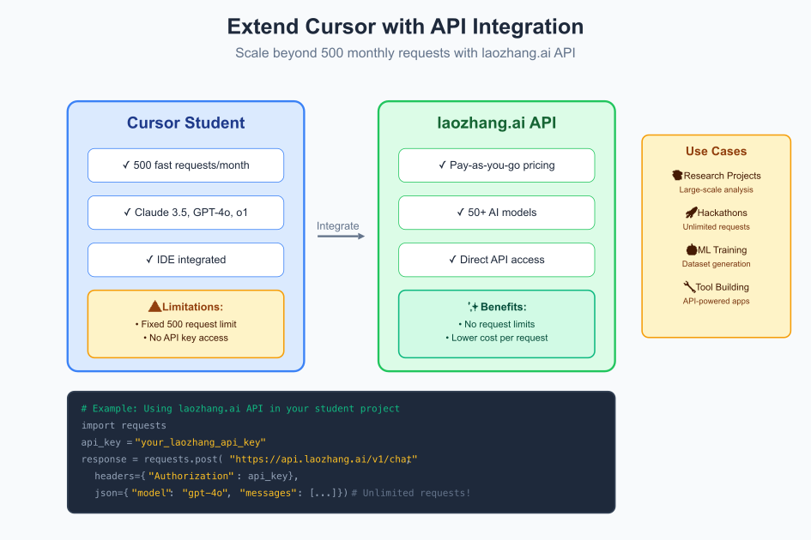
Task: Click the your_laozhang_api_key string
Action: point(200,442)
